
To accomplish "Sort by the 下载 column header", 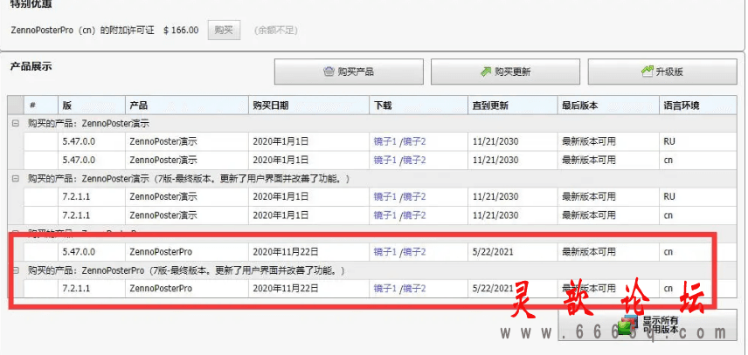I will (419, 106).
